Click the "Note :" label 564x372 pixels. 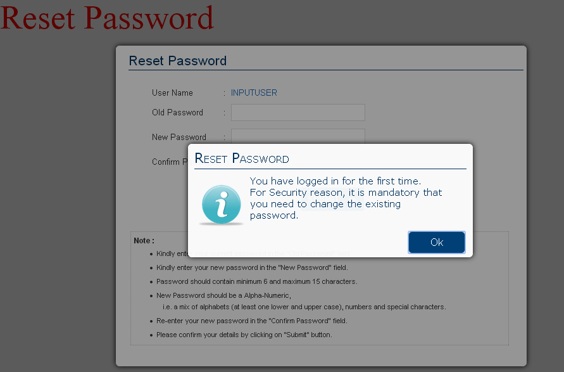click(144, 241)
